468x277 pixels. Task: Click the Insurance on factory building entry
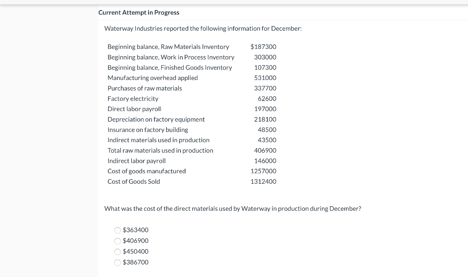pyautogui.click(x=148, y=129)
